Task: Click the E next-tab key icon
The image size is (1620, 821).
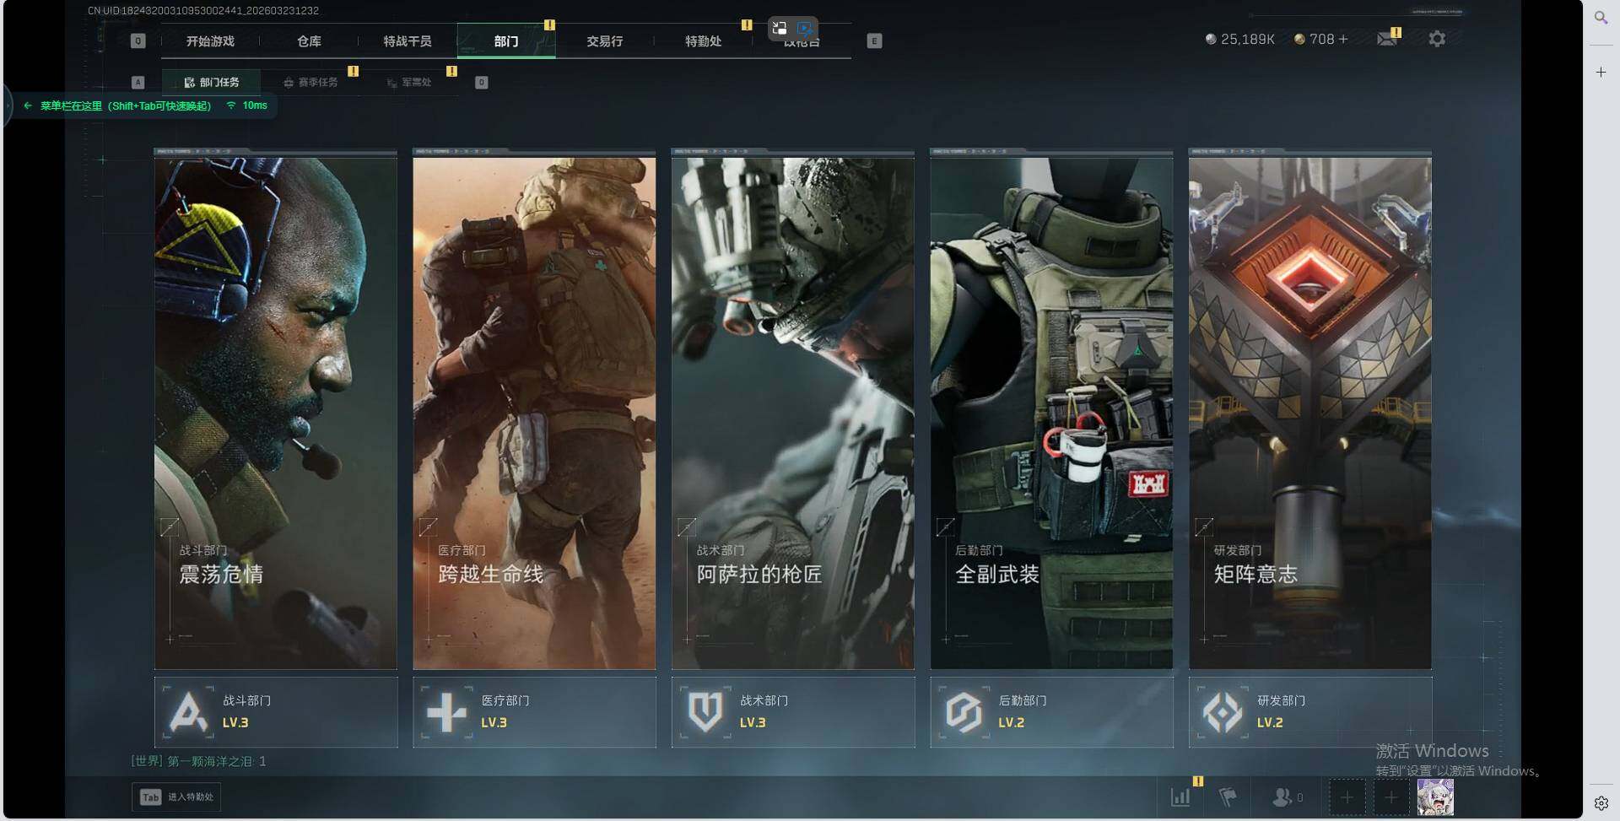Action: coord(874,41)
